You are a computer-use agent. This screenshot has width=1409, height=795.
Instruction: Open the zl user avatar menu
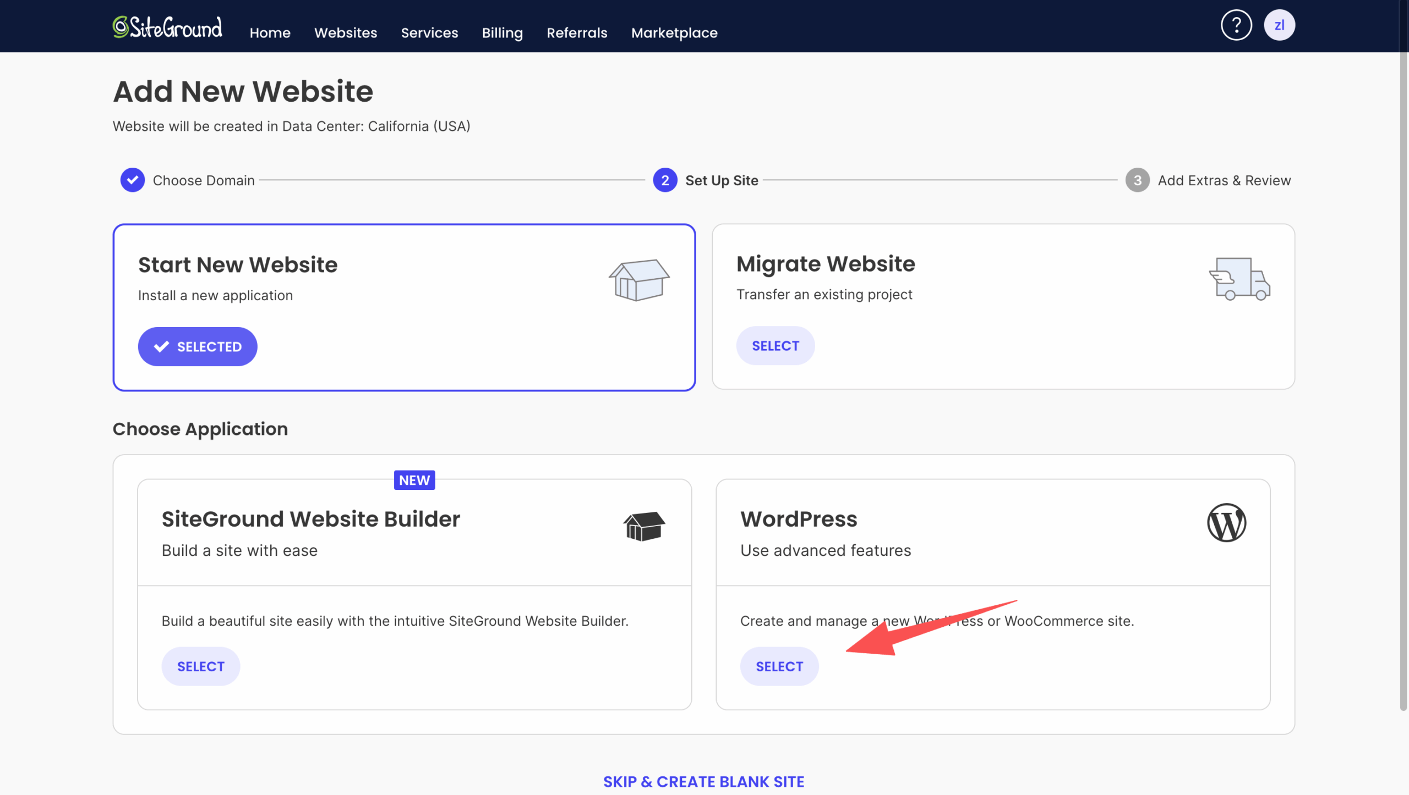coord(1279,25)
